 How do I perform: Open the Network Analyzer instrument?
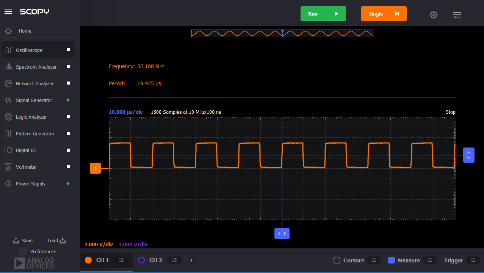35,84
